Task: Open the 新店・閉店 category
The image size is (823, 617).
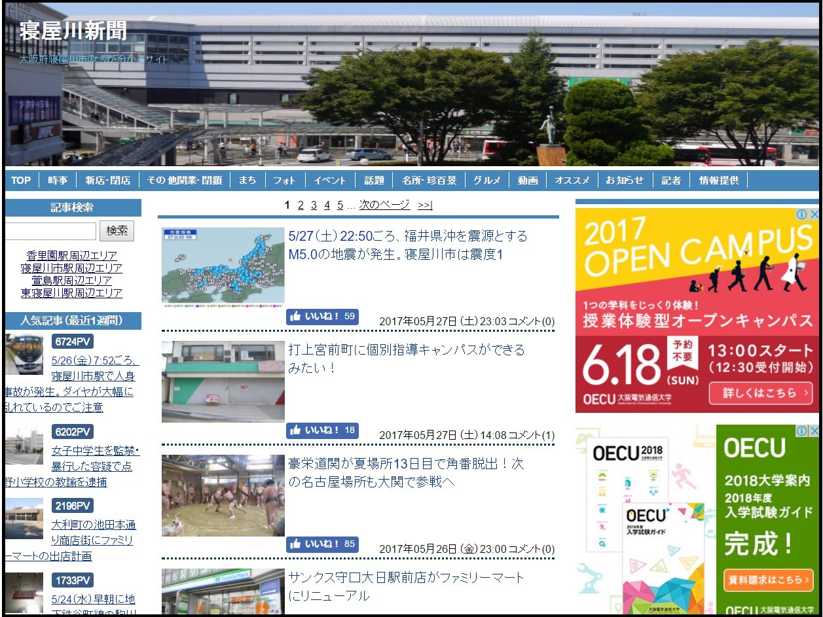Action: point(107,181)
